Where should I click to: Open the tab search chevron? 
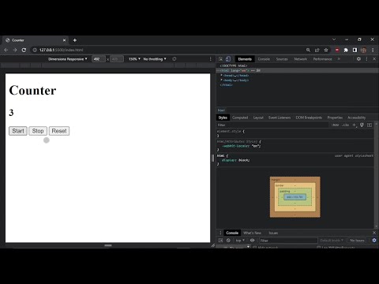click(334, 39)
